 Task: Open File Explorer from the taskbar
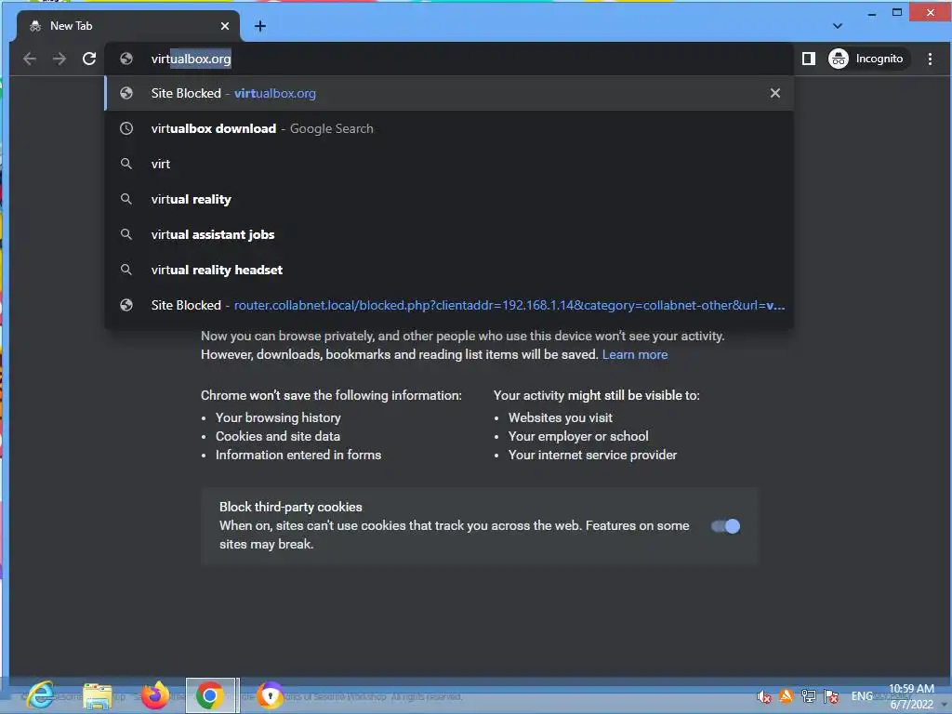click(97, 695)
